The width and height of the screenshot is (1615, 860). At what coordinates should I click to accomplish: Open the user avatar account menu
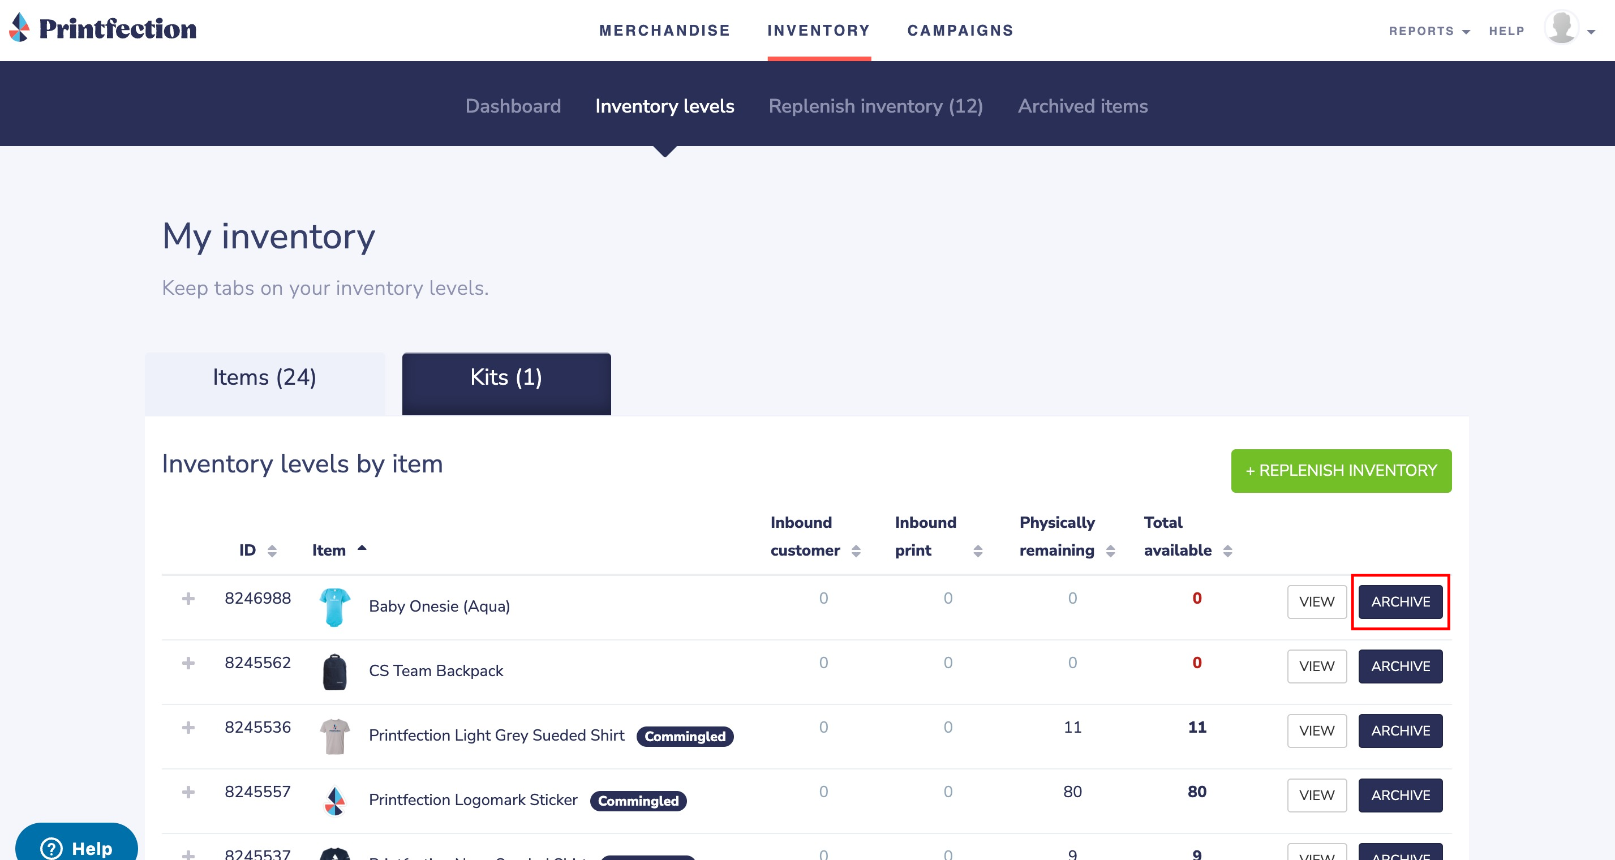pyautogui.click(x=1562, y=29)
